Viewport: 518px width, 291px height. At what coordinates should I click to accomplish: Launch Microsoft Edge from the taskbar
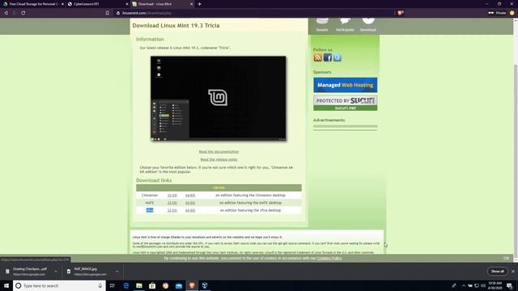[x=126, y=285]
